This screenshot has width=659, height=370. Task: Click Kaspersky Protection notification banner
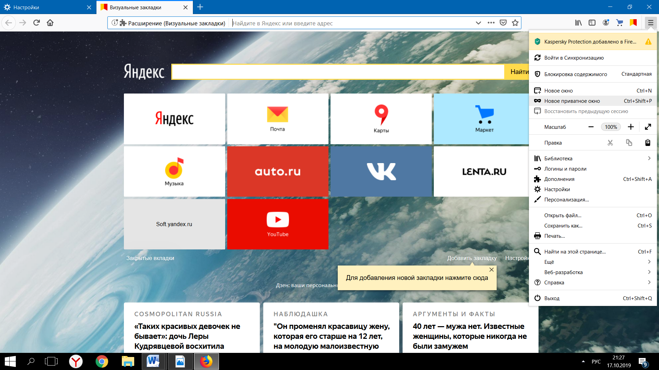click(x=593, y=42)
